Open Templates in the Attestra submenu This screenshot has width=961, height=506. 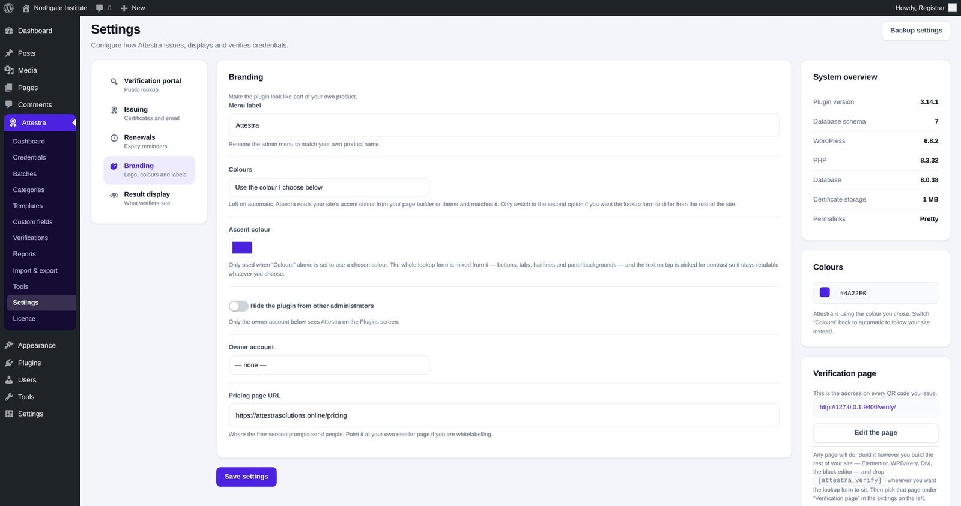(x=28, y=206)
